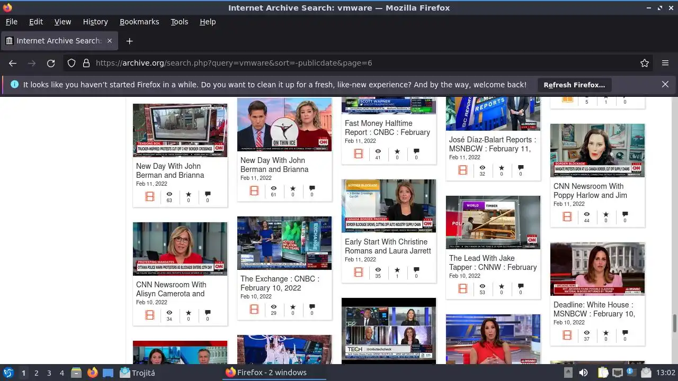
Task: Click the TECH check four-panel thumbnail
Action: (x=389, y=331)
